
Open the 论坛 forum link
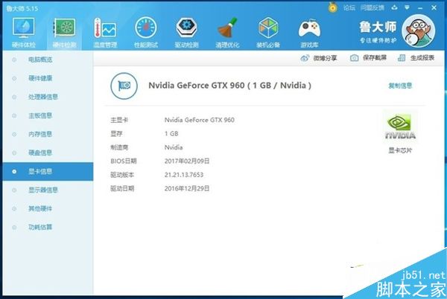349,7
